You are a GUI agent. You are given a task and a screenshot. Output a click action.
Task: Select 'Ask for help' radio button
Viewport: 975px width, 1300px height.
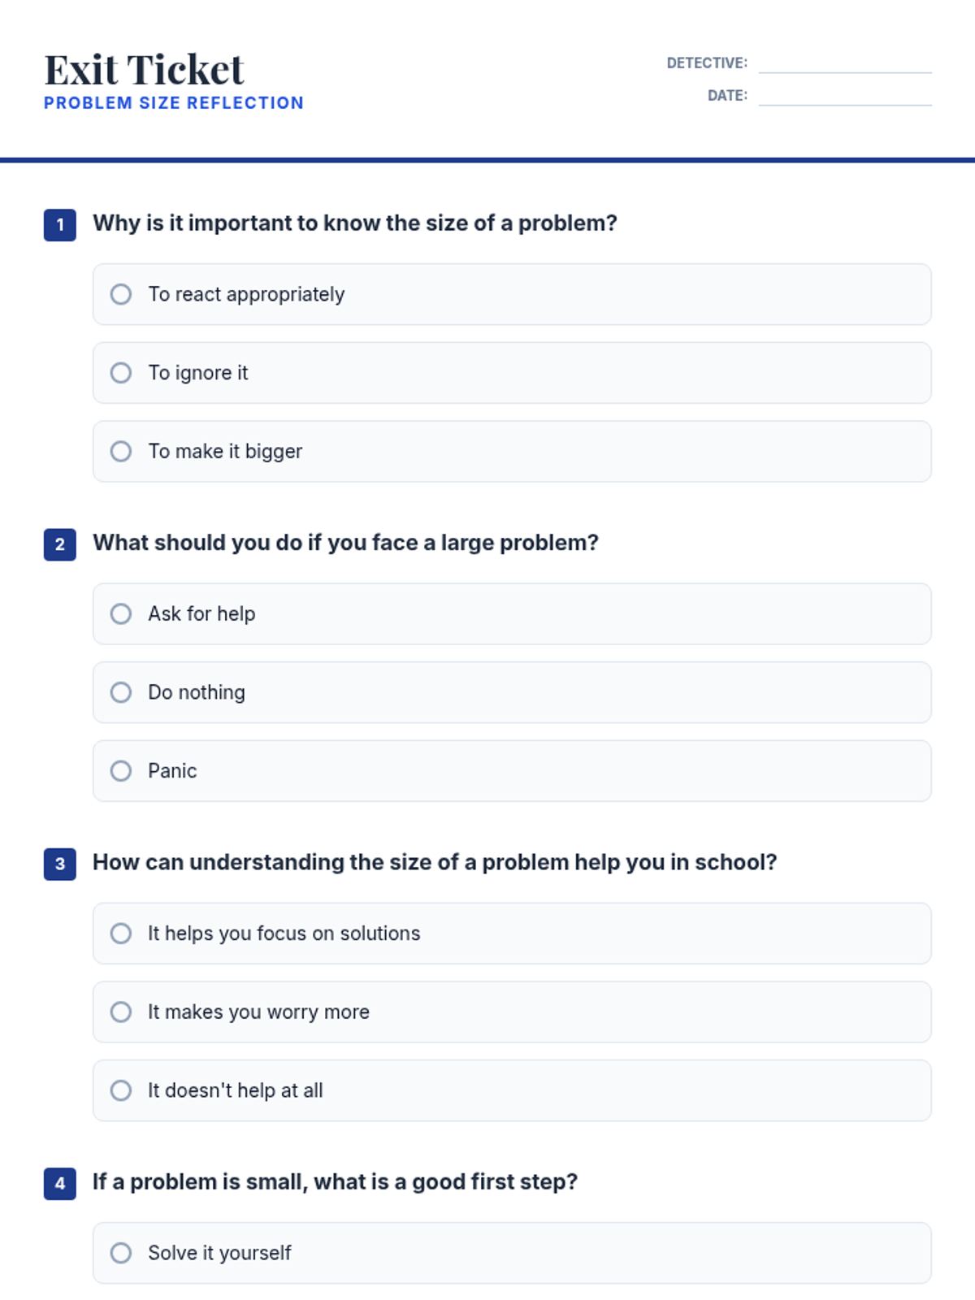tap(121, 613)
